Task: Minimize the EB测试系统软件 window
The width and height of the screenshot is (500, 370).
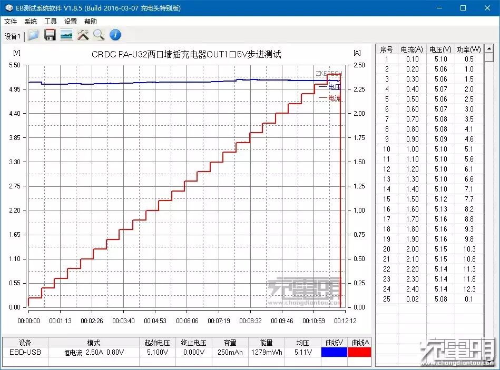Action: [x=439, y=8]
